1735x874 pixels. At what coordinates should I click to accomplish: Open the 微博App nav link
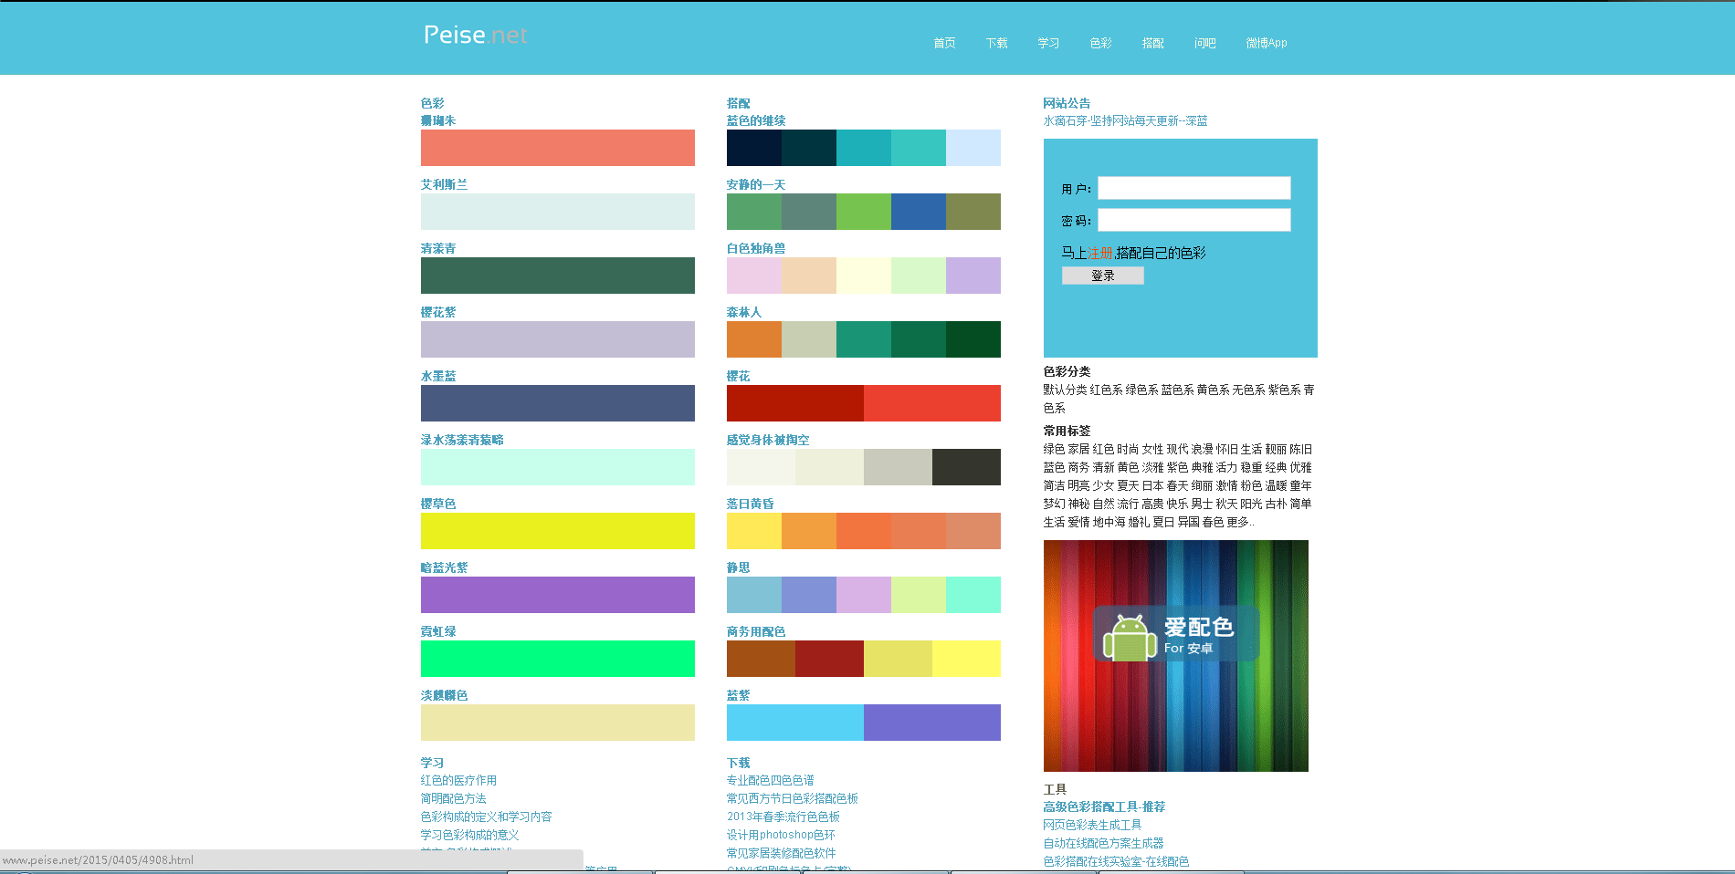coord(1267,43)
